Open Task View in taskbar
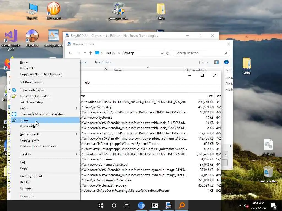This screenshot has width=282, height=211. [x=127, y=206]
